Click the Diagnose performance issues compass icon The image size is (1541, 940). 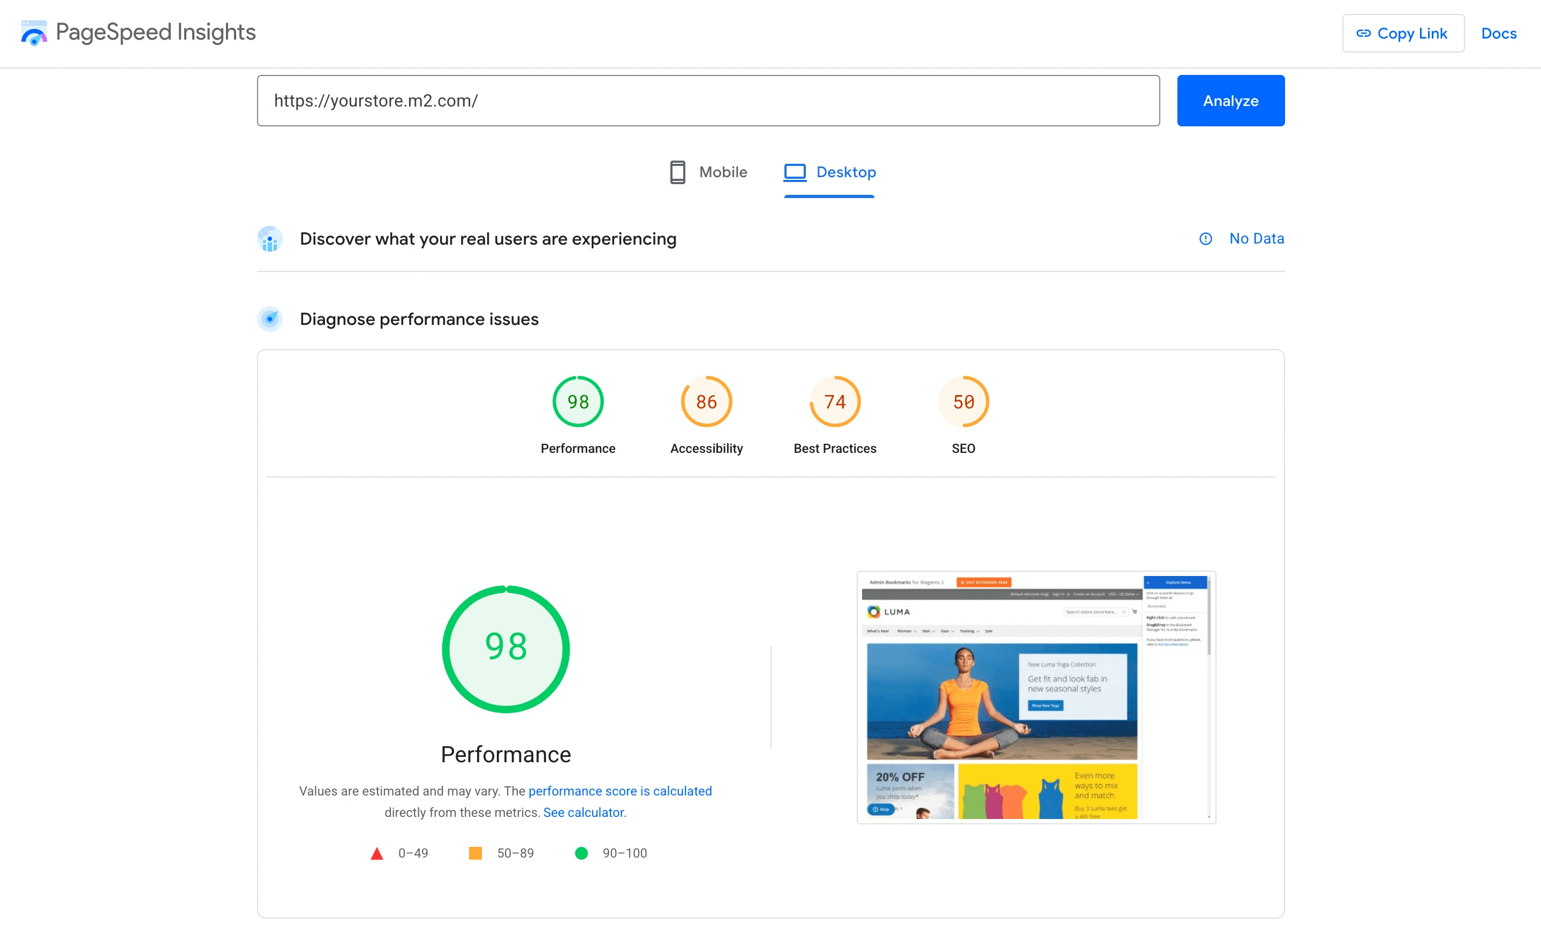point(269,319)
